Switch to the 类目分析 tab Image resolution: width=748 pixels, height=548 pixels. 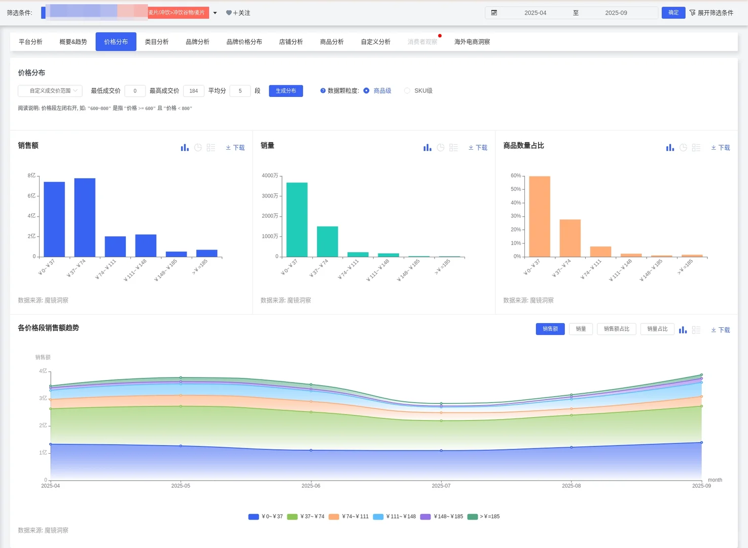coord(157,42)
